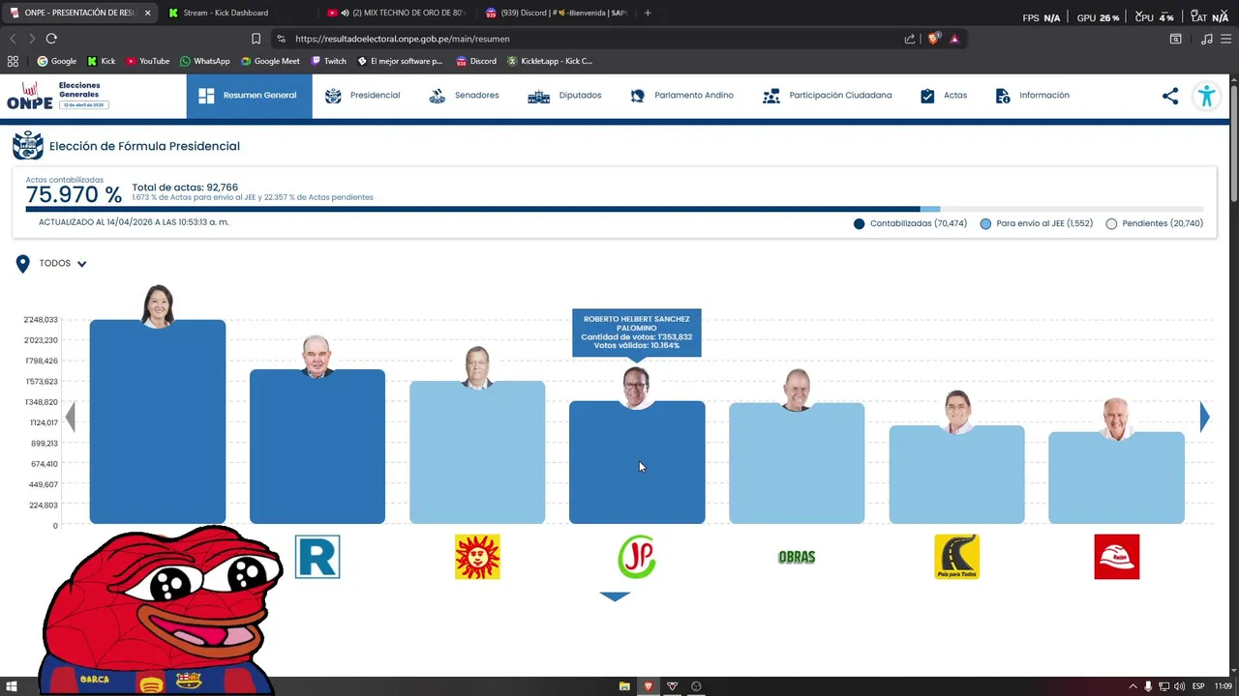Viewport: 1239px width, 696px height.
Task: Open the Windows Start menu
Action: [13, 686]
